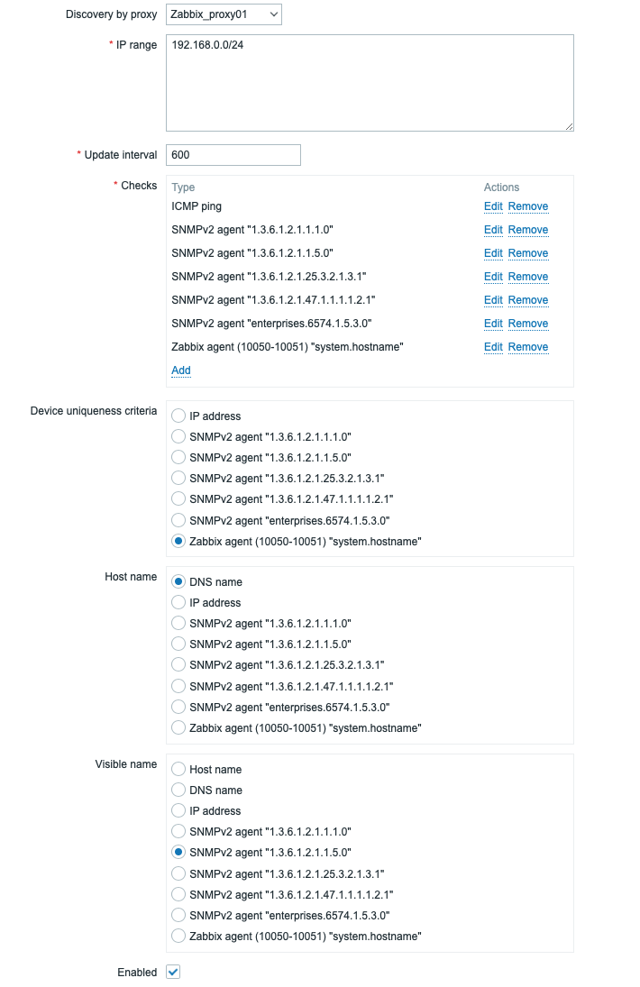Click the IP range resize handle
This screenshot has height=987, width=640.
(x=569, y=125)
